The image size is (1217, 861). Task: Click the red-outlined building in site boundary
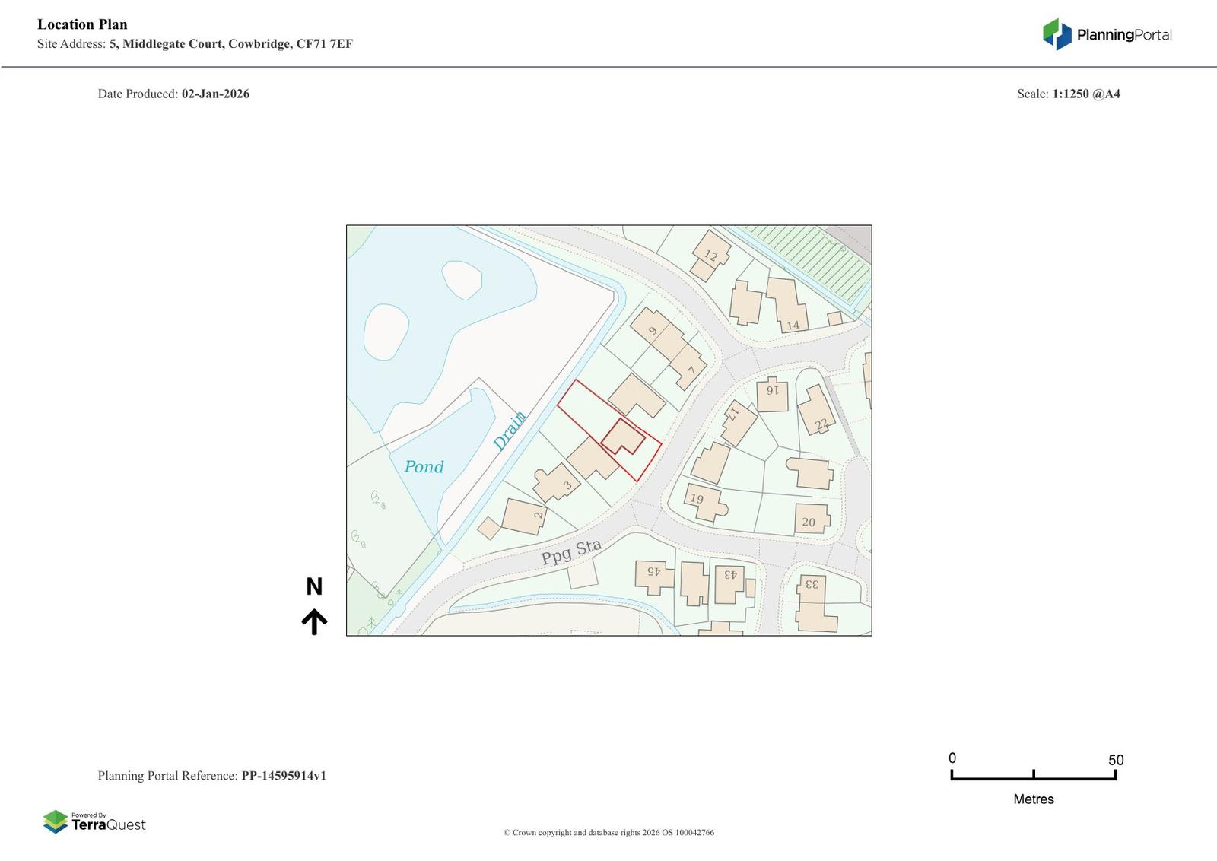click(x=623, y=437)
